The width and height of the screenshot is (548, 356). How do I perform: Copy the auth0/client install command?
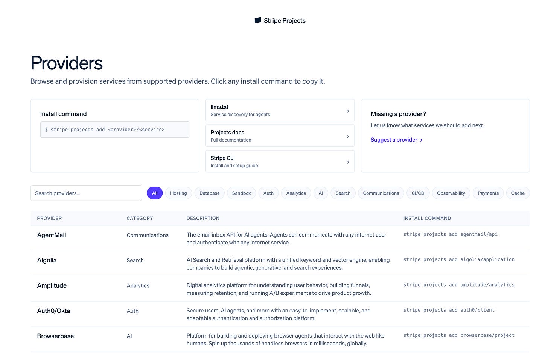[x=449, y=310]
